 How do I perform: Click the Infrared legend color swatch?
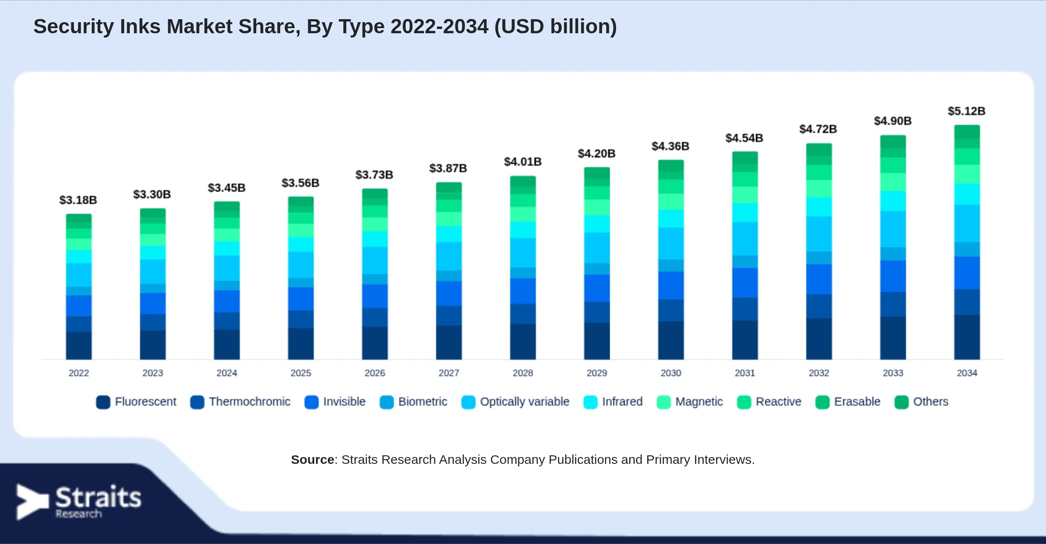pos(590,402)
